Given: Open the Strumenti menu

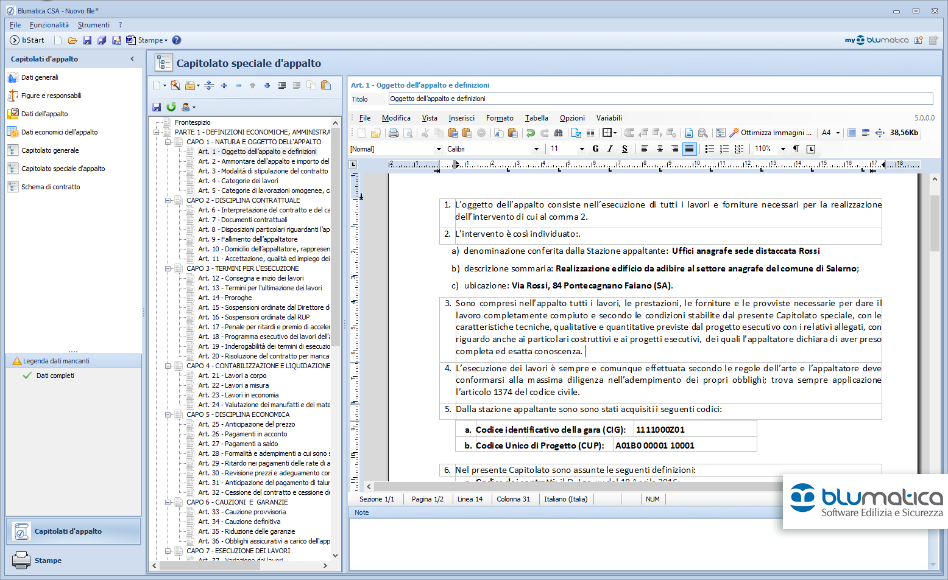Looking at the screenshot, I should click(93, 25).
